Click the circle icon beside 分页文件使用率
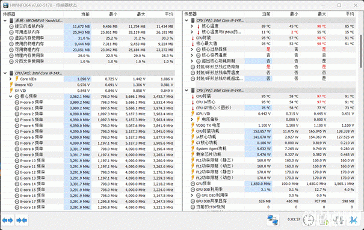Image resolution: width=364 pixels, height=230 pixels. (11, 61)
